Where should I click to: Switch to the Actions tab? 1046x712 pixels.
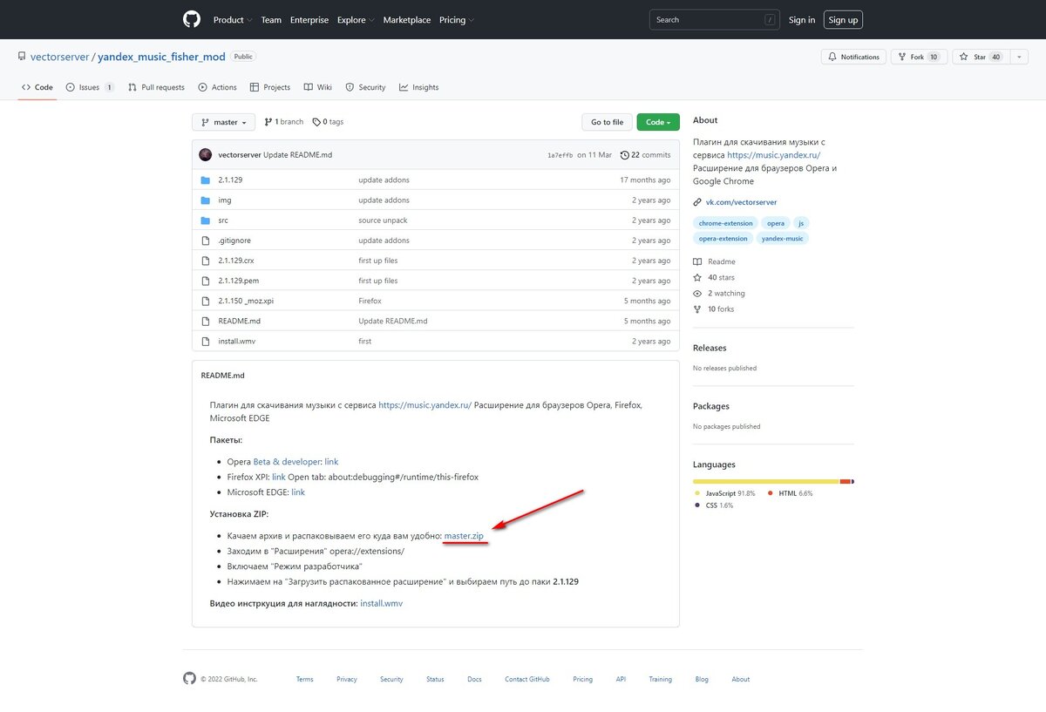point(218,87)
